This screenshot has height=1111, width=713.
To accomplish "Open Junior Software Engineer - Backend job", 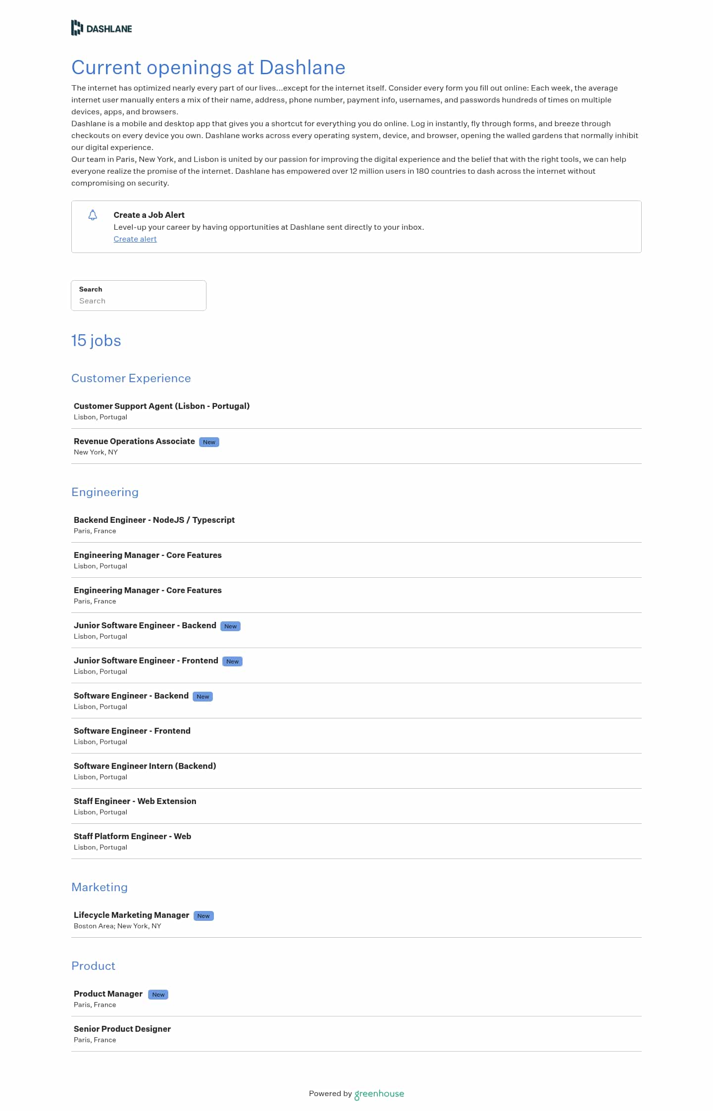I will tap(145, 625).
